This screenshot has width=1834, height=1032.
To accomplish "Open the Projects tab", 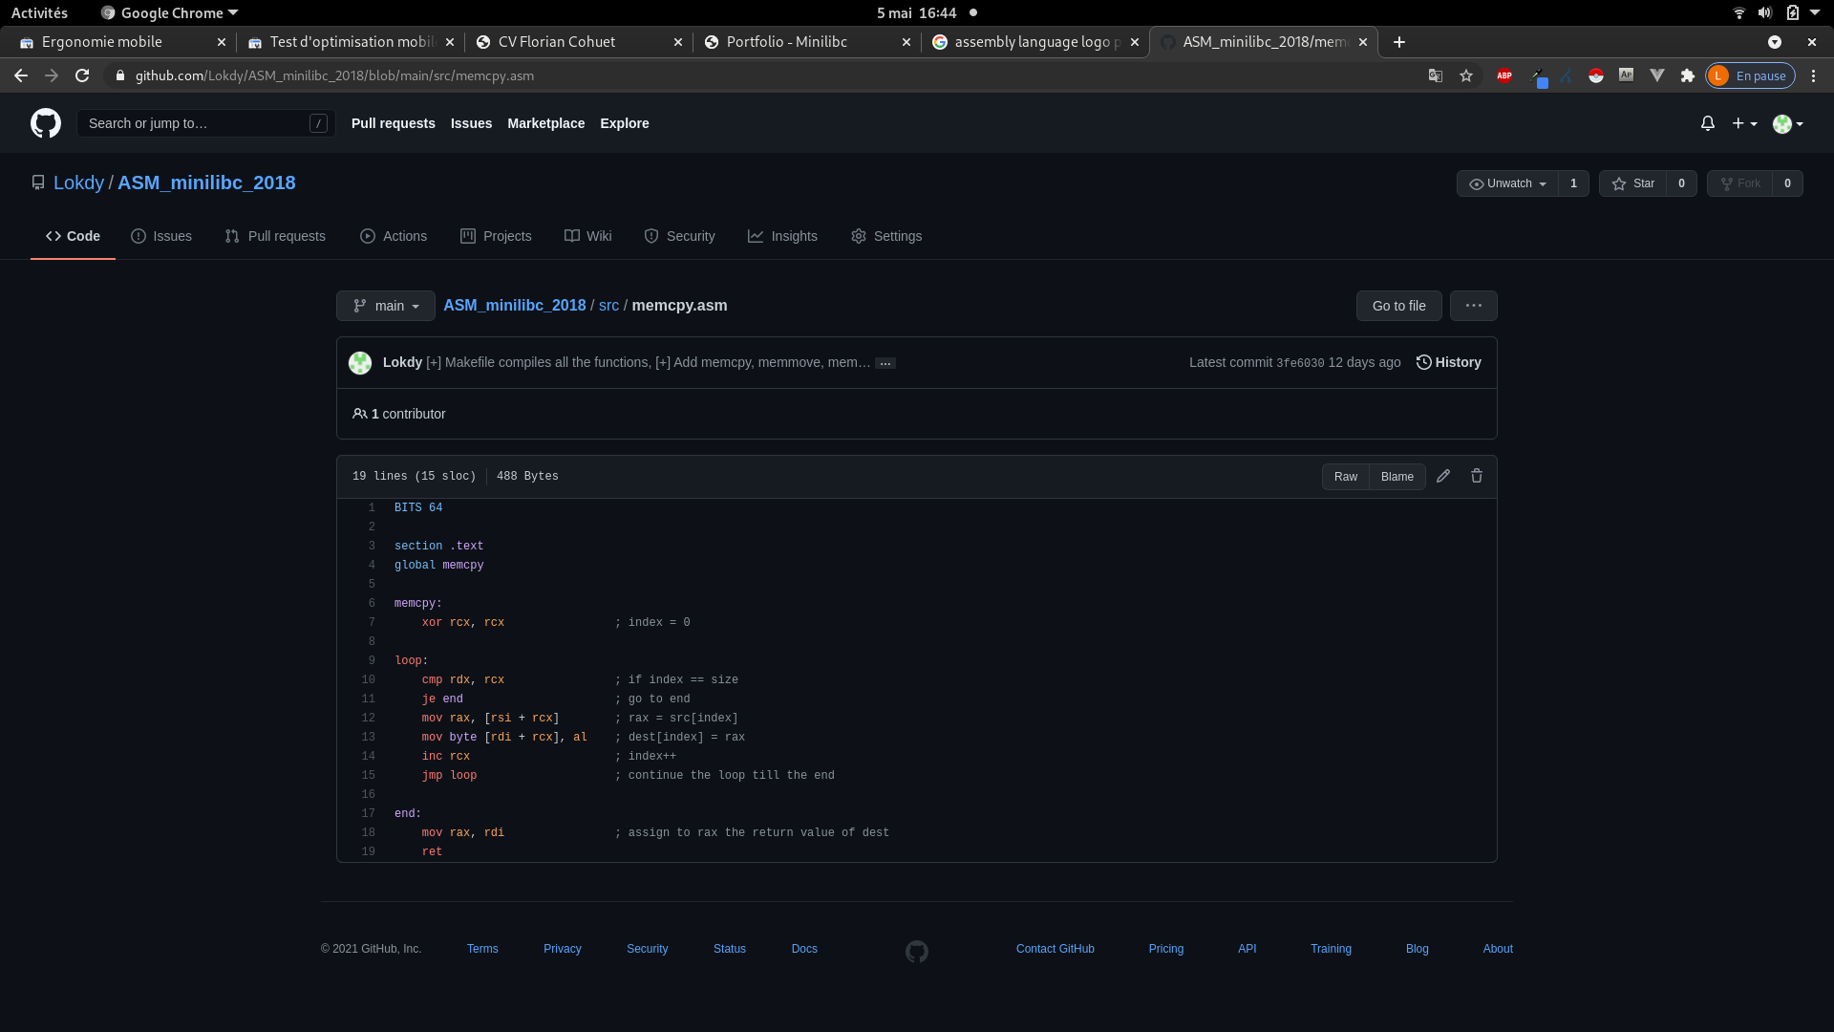I will point(496,236).
